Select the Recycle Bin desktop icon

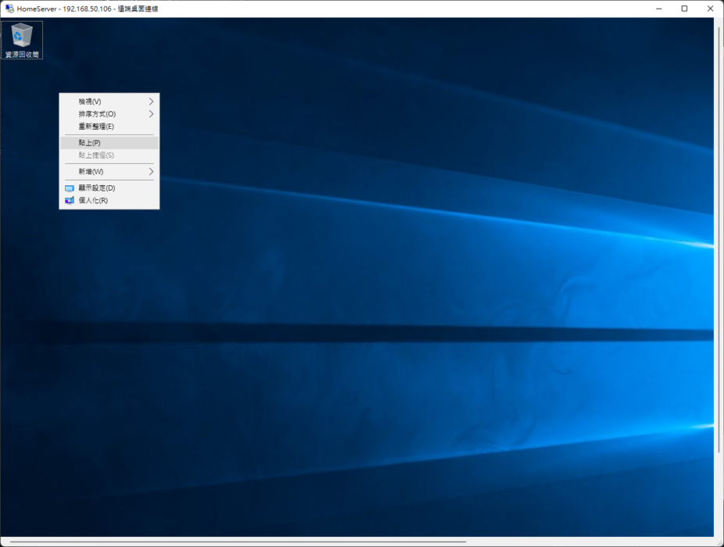(x=22, y=40)
